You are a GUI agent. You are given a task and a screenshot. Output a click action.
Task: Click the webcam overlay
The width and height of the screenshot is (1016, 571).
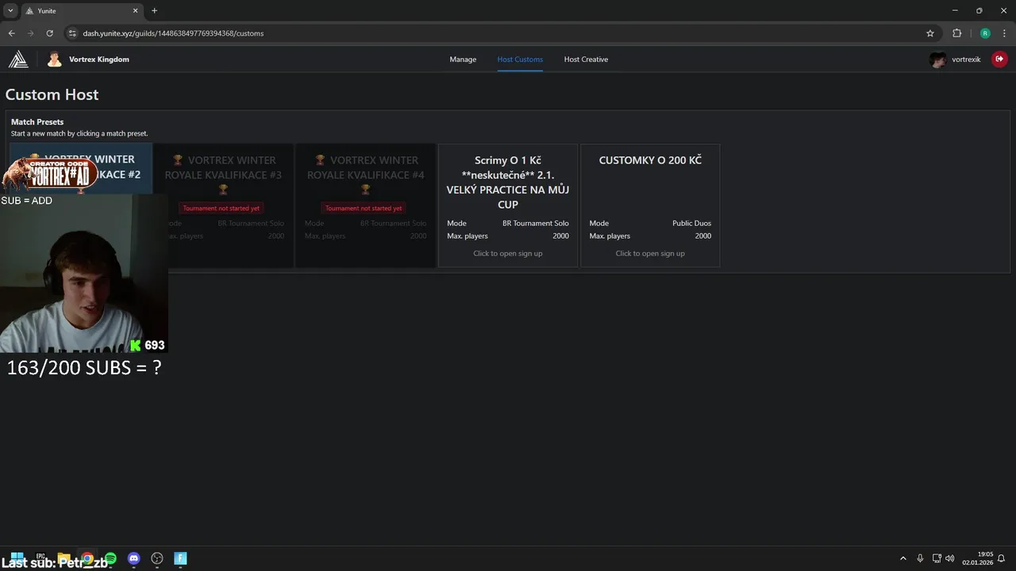tap(83, 274)
